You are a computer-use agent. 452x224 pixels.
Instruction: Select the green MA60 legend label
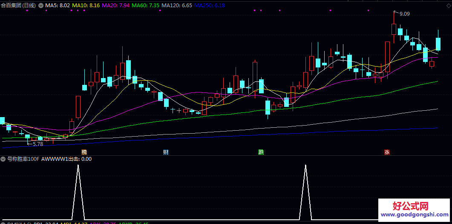click(x=146, y=6)
